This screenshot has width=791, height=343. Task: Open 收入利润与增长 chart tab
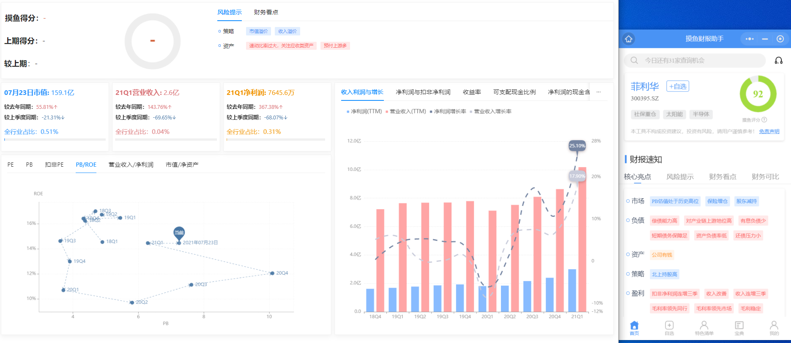point(362,92)
